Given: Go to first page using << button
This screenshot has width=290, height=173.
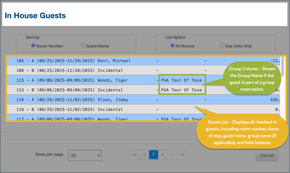Looking at the screenshot, I should click(x=134, y=155).
